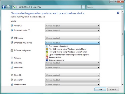Screen dimensions: 125x94
Task: Open the Enhanced audio CD default dropdown
Action: tap(73, 30)
